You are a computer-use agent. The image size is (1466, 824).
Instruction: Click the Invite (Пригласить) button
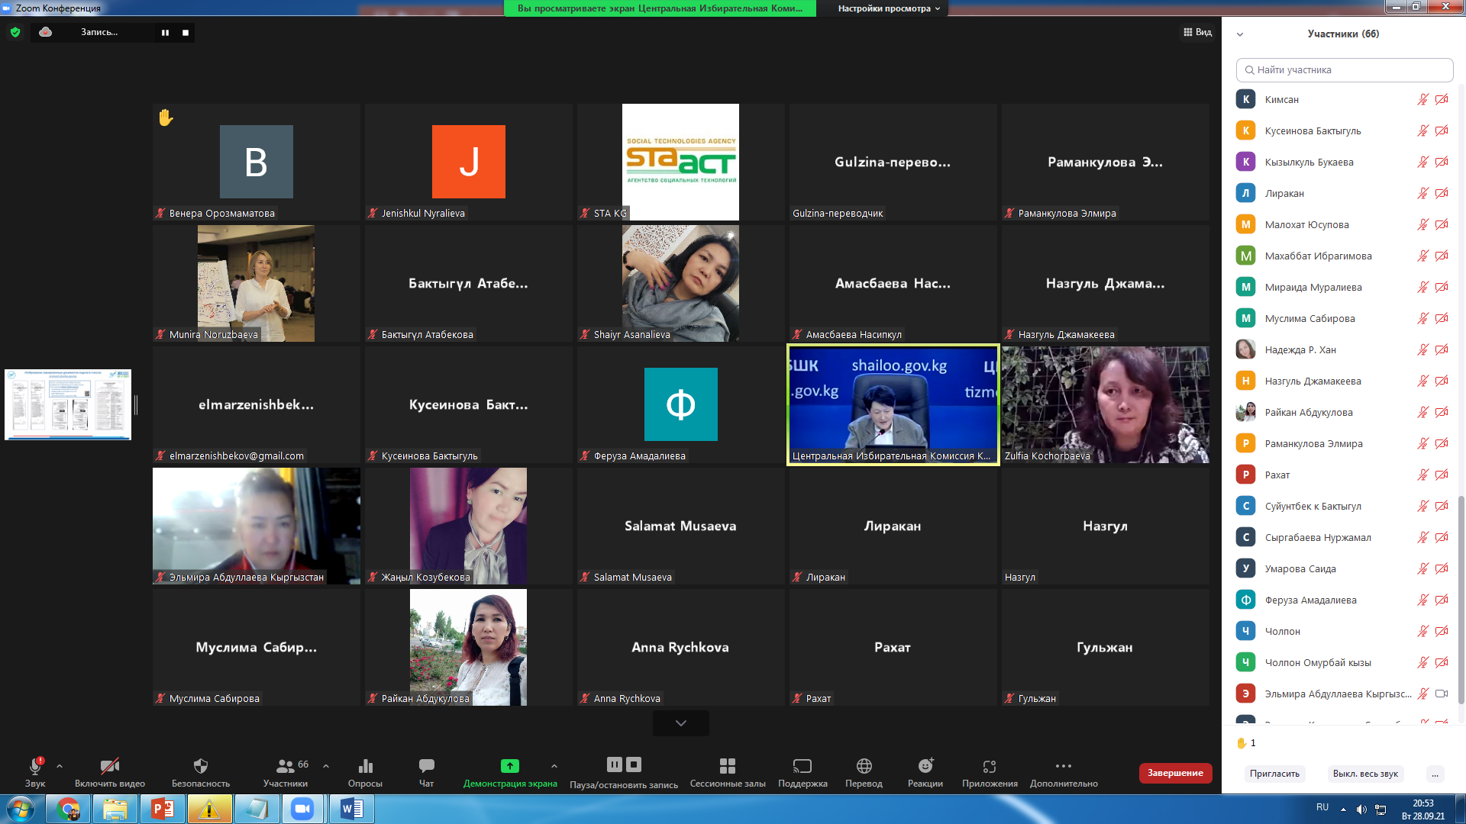[1274, 774]
